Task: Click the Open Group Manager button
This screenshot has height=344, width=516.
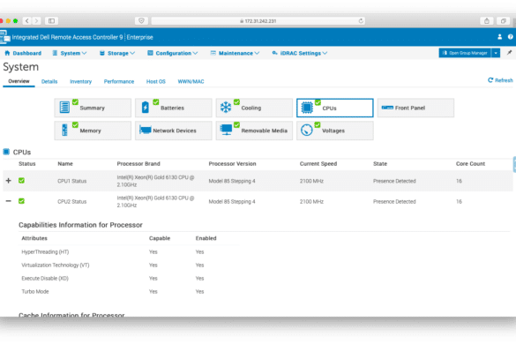Action: pyautogui.click(x=465, y=53)
